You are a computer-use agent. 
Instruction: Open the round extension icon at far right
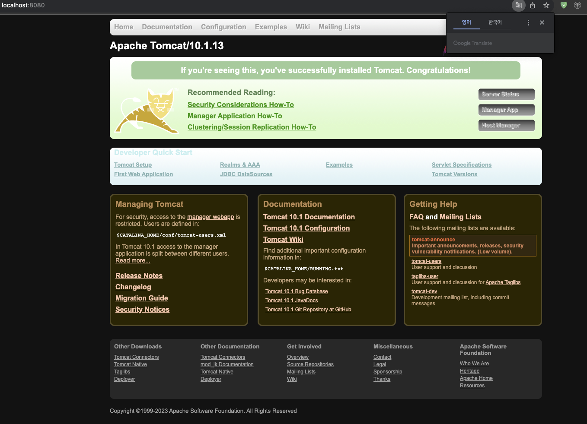577,5
